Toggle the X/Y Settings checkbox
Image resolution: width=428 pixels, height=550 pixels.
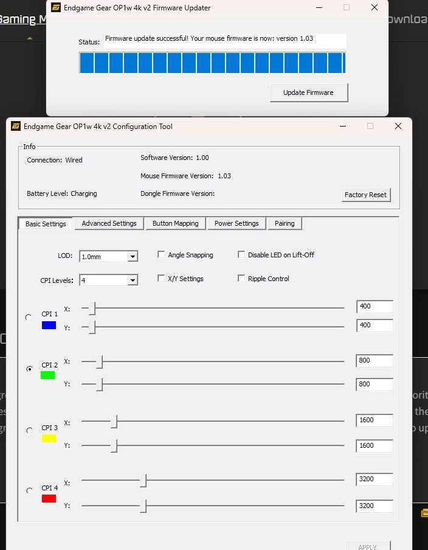(x=161, y=279)
